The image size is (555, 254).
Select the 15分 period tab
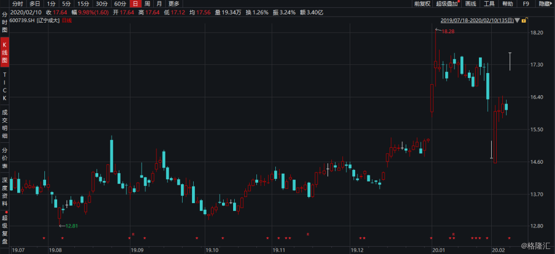pos(83,4)
